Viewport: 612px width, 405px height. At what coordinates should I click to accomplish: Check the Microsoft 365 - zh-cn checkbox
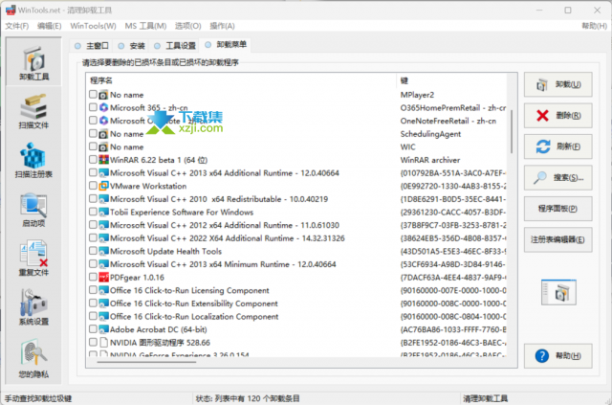93,107
